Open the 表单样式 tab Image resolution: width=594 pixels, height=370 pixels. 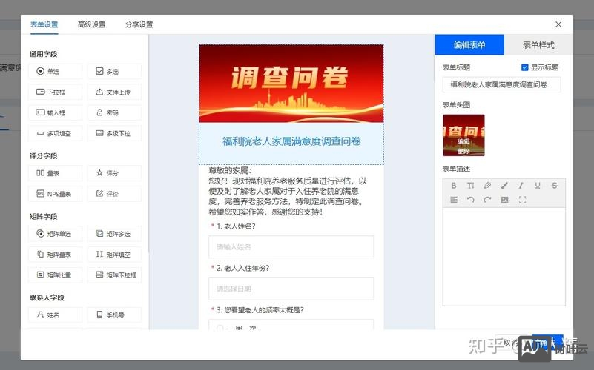coord(538,45)
